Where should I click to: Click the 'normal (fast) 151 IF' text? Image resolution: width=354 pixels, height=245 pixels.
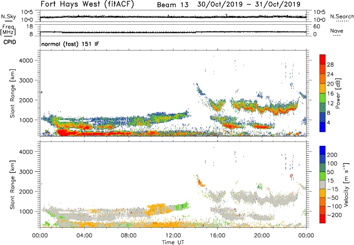(x=70, y=44)
